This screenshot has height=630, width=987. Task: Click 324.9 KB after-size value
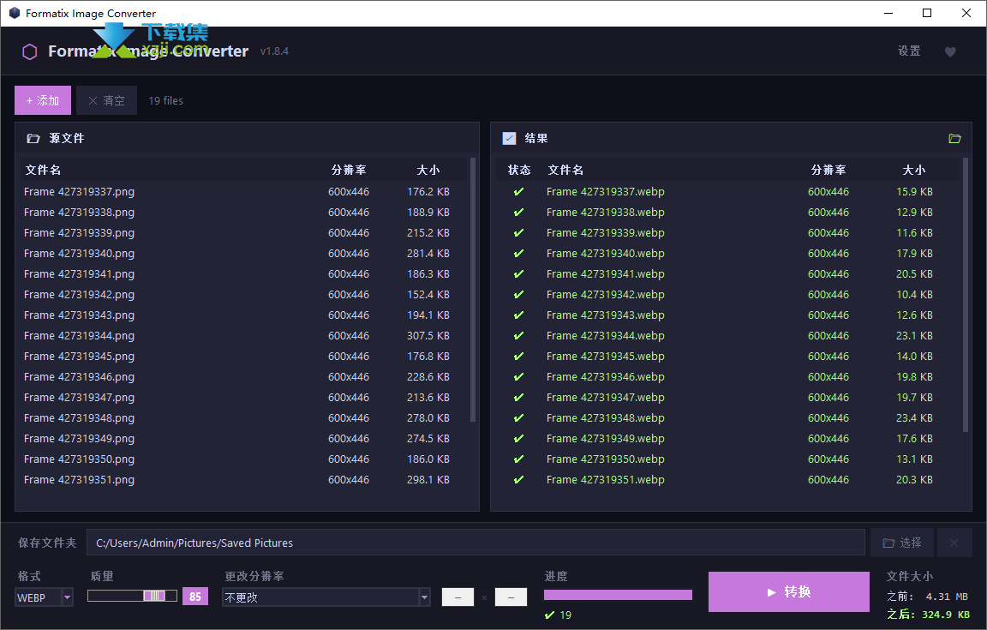tap(946, 615)
